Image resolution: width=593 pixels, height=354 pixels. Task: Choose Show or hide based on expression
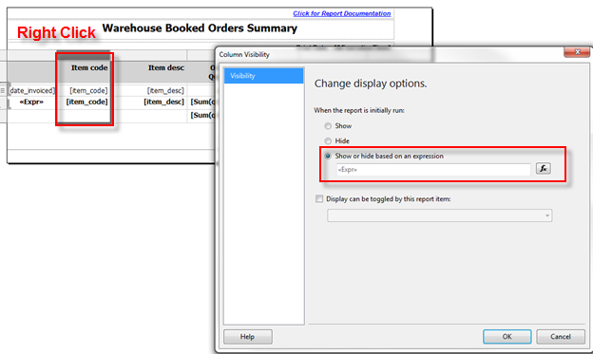tap(328, 156)
